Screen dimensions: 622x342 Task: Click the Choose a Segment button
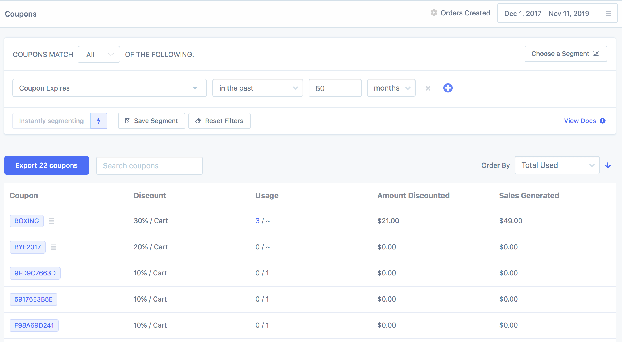[x=565, y=54]
